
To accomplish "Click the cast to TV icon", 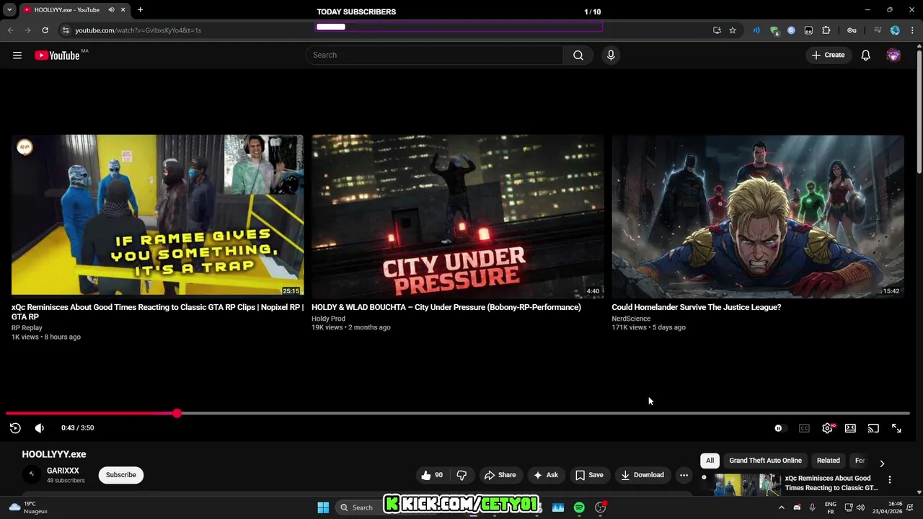I will [x=873, y=428].
